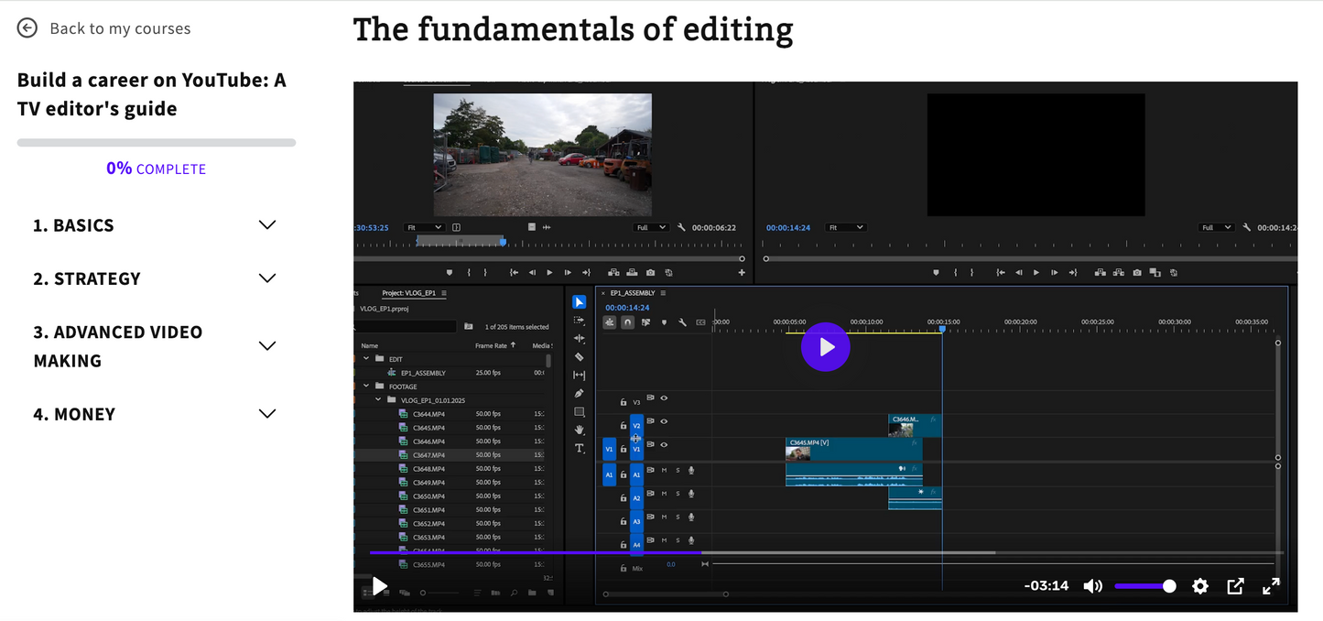Expand the 1. BASICS section
The height and width of the screenshot is (621, 1323).
coord(266,225)
